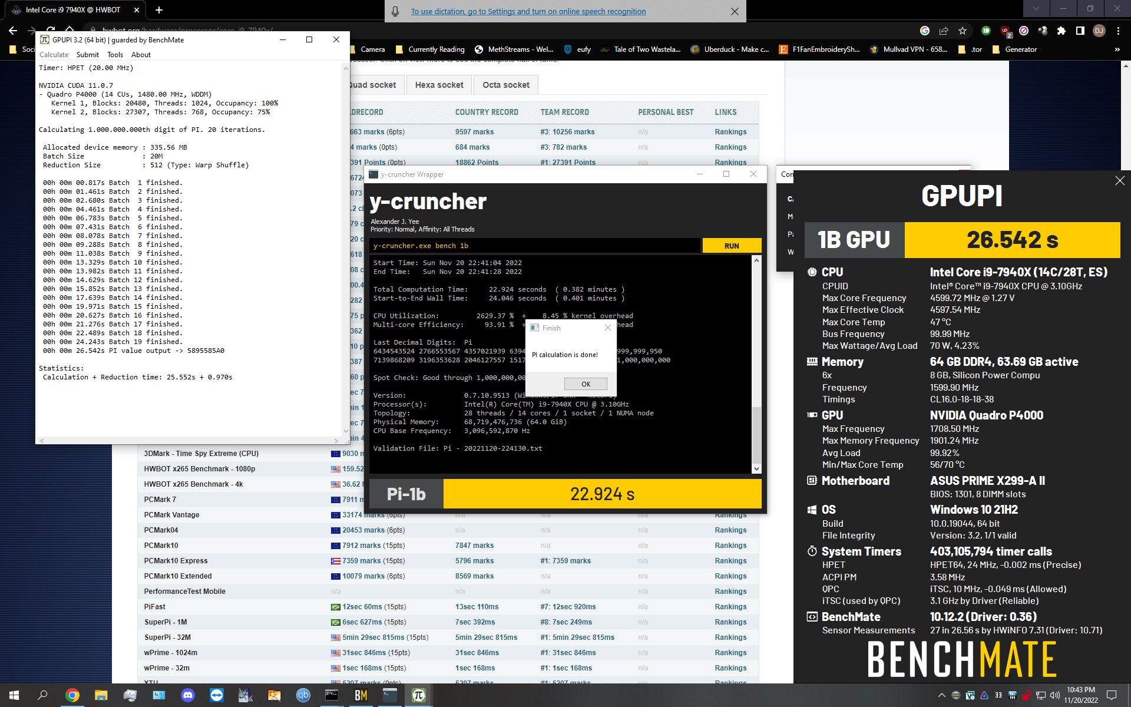Click Chrome back arrow
The width and height of the screenshot is (1131, 707).
(13, 31)
